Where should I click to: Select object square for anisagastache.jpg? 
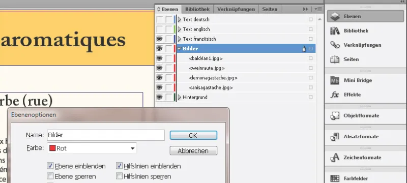point(311,87)
